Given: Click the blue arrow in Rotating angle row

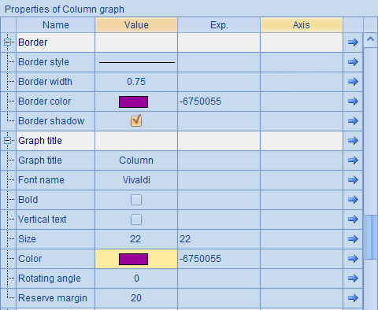Looking at the screenshot, I should tap(353, 279).
